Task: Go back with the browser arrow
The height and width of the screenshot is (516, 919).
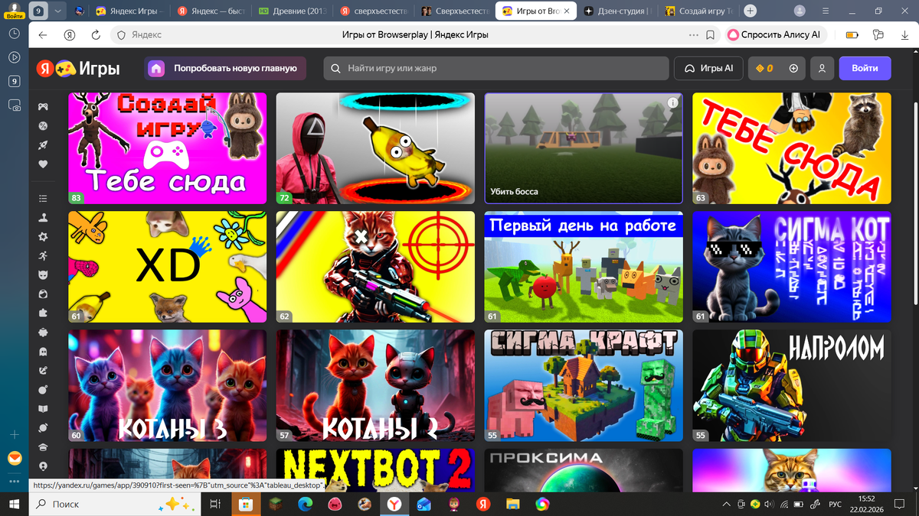Action: (x=43, y=35)
